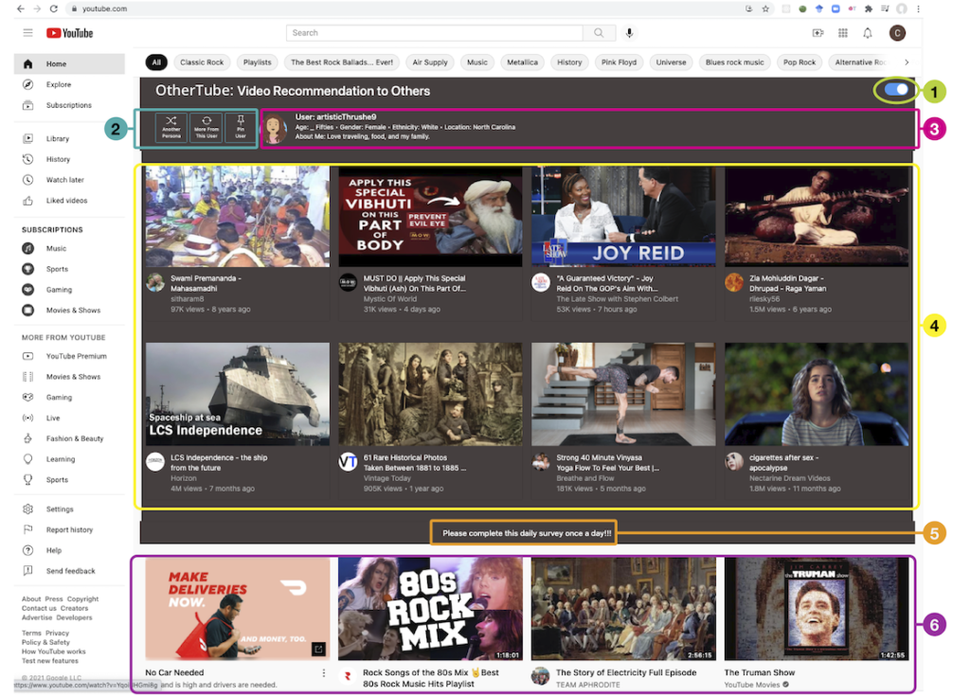Open YouTube Premium in the sidebar

pos(69,356)
